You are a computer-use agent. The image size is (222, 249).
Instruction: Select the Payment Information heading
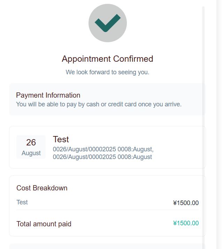click(48, 95)
